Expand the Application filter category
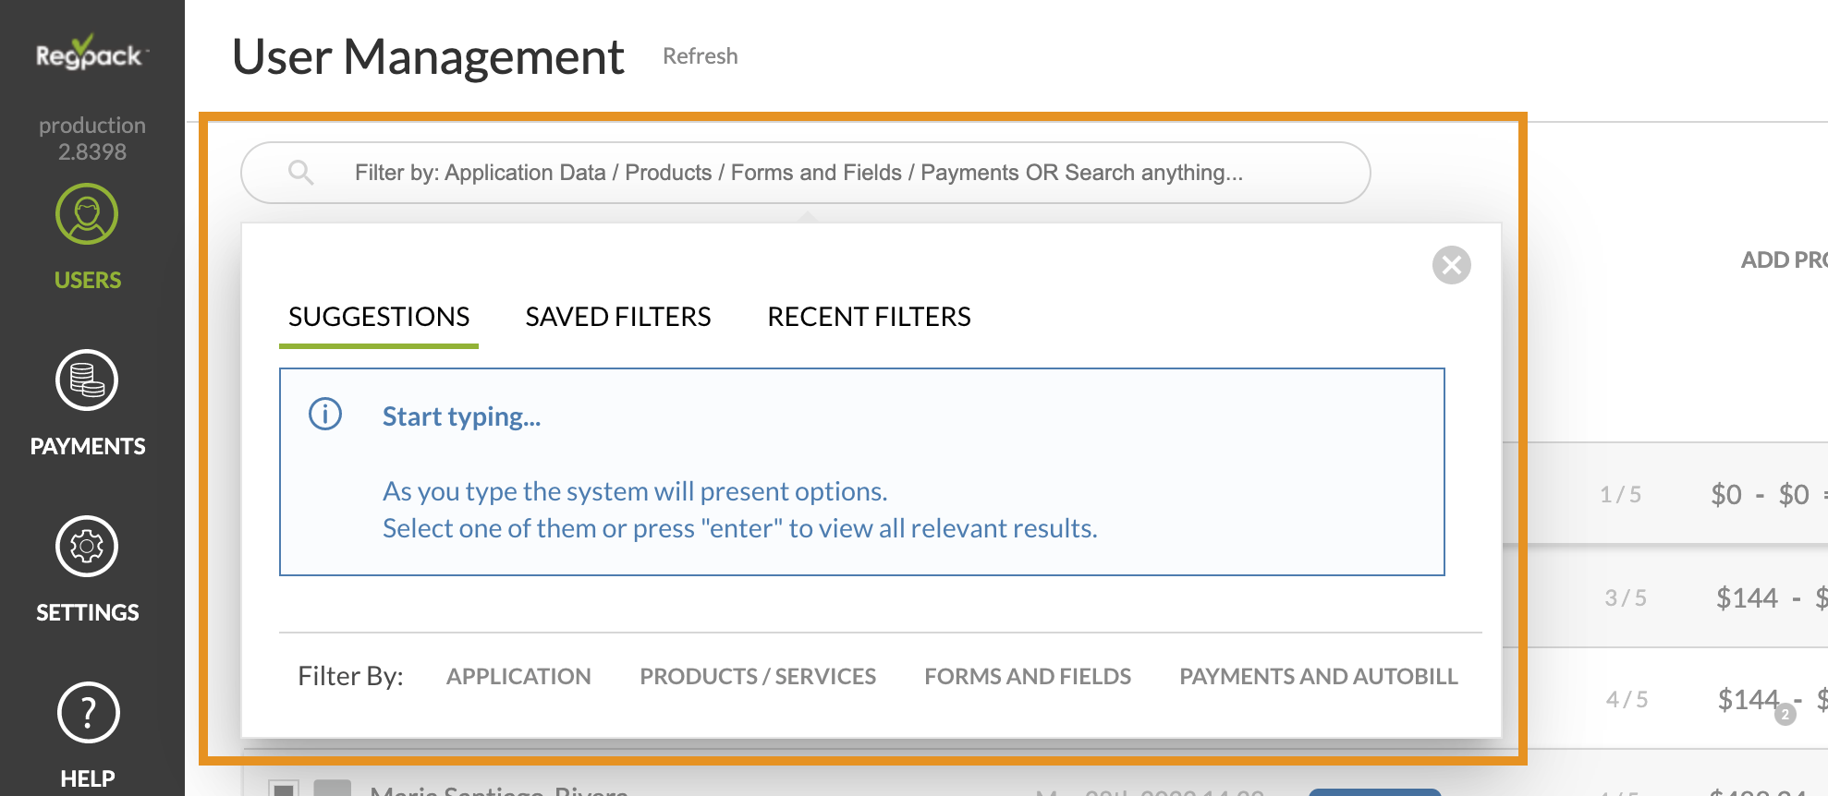1828x796 pixels. 518,676
